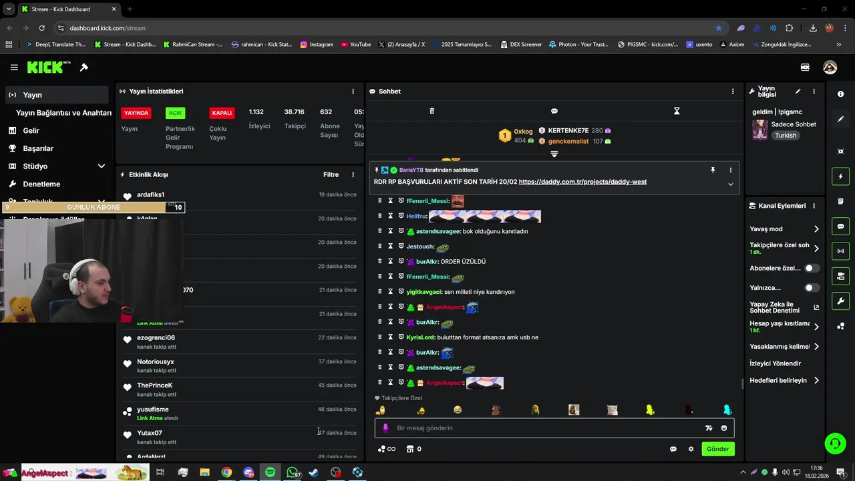Click ezogrenci06 in activity feed
This screenshot has width=855, height=481.
(x=156, y=338)
